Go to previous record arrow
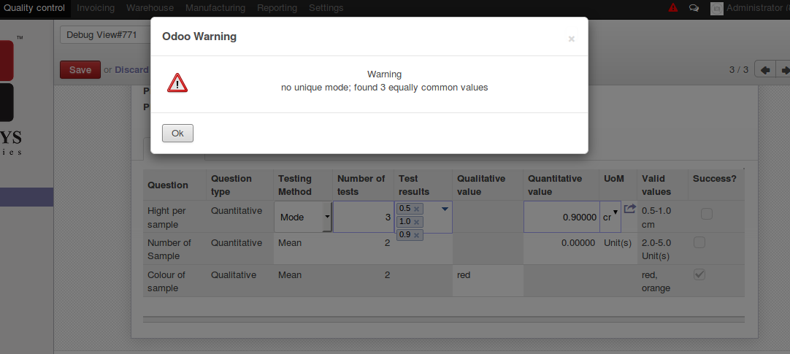 point(764,69)
